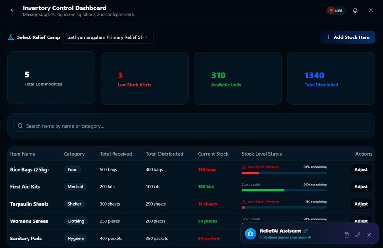
Task: Click the Stock Level Status column header
Action: [x=262, y=154]
